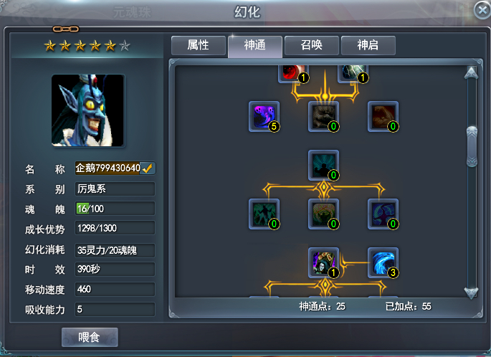Select the ghost woman skill icon level 1
The image size is (491, 357).
(323, 263)
